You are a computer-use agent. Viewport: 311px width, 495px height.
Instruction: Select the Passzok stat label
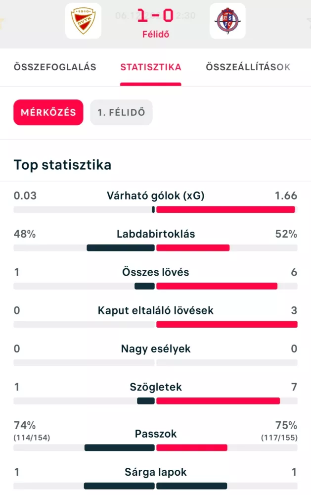(x=155, y=434)
